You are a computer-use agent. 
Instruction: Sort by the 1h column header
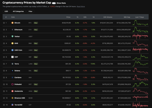[78, 17]
